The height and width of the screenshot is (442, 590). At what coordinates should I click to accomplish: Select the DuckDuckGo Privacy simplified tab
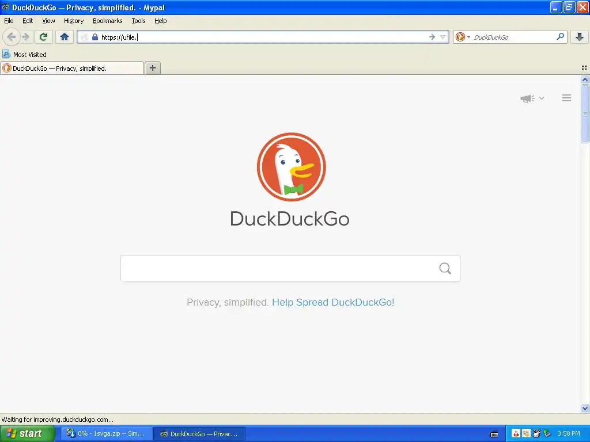pyautogui.click(x=72, y=68)
